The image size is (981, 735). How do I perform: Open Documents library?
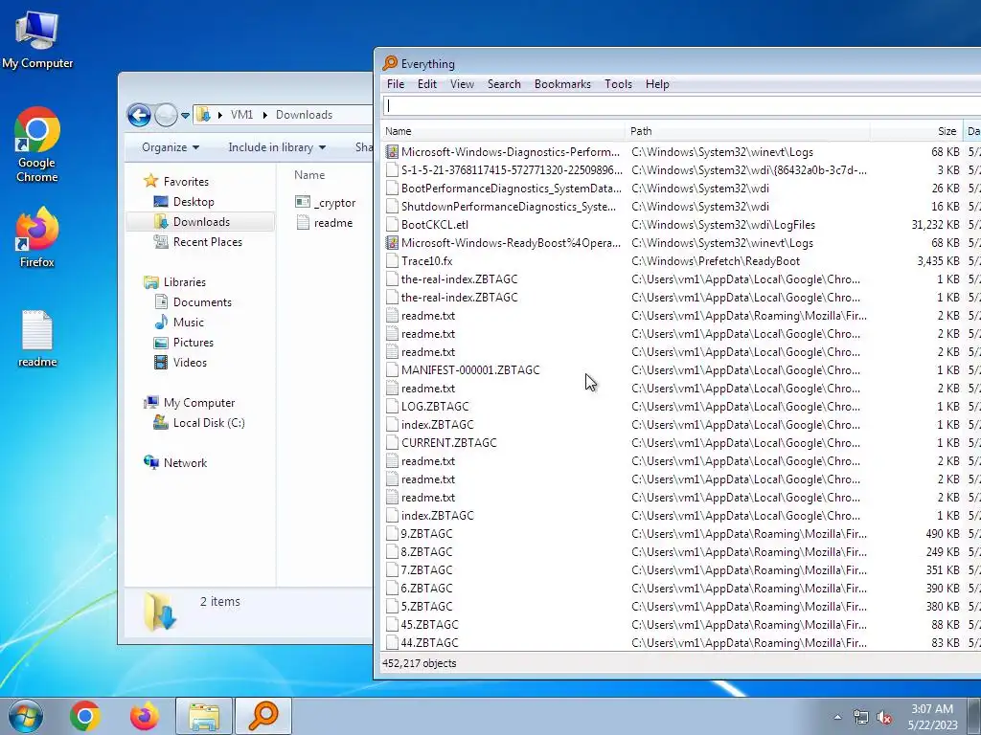click(193, 302)
